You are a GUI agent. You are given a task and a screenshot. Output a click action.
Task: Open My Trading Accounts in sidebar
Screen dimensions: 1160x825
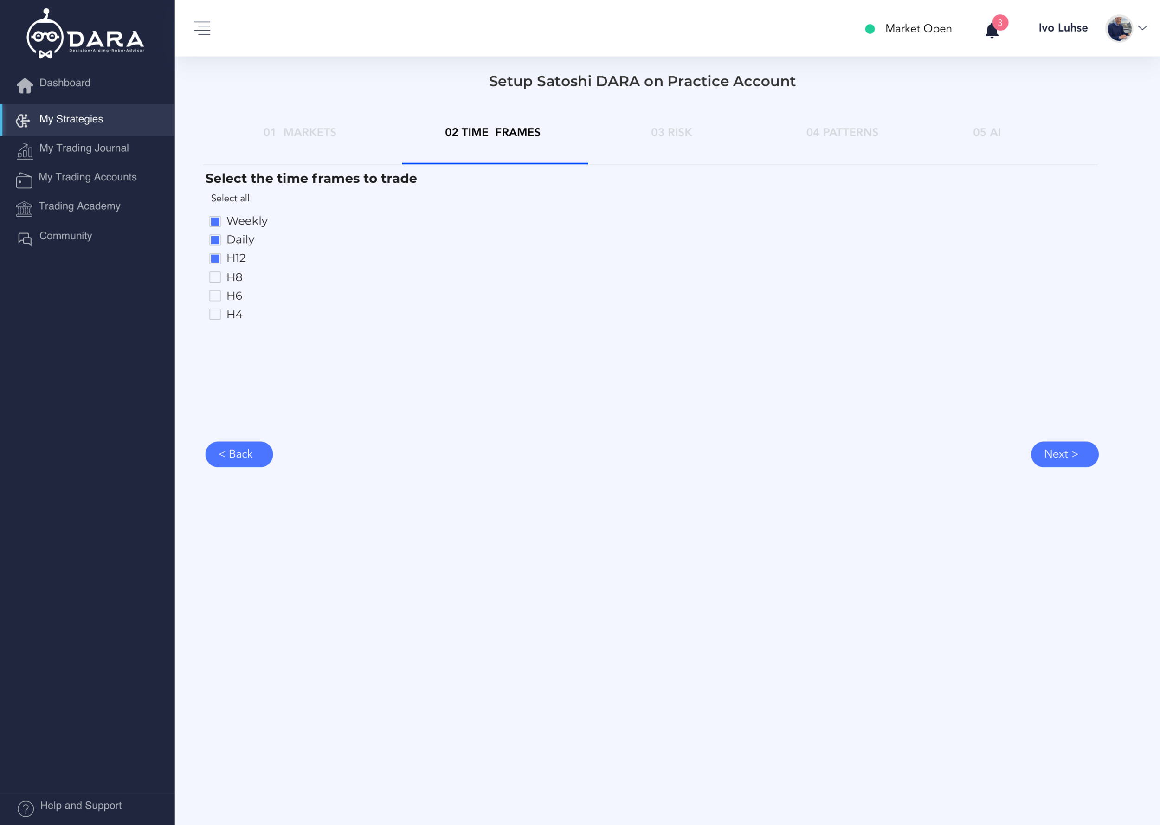tap(87, 178)
